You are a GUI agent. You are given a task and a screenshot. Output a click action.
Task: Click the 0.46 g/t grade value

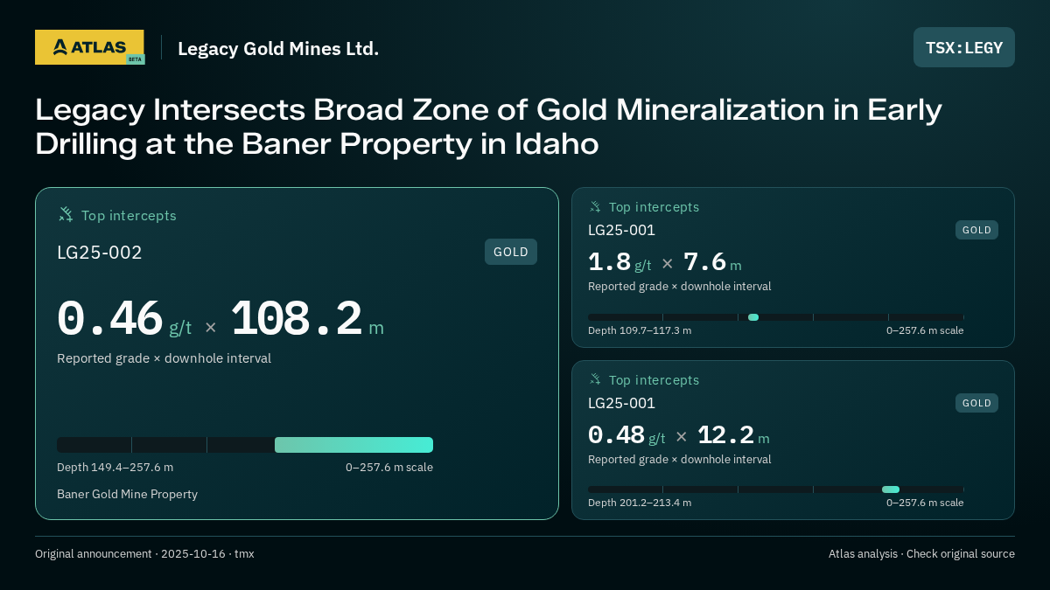point(124,319)
